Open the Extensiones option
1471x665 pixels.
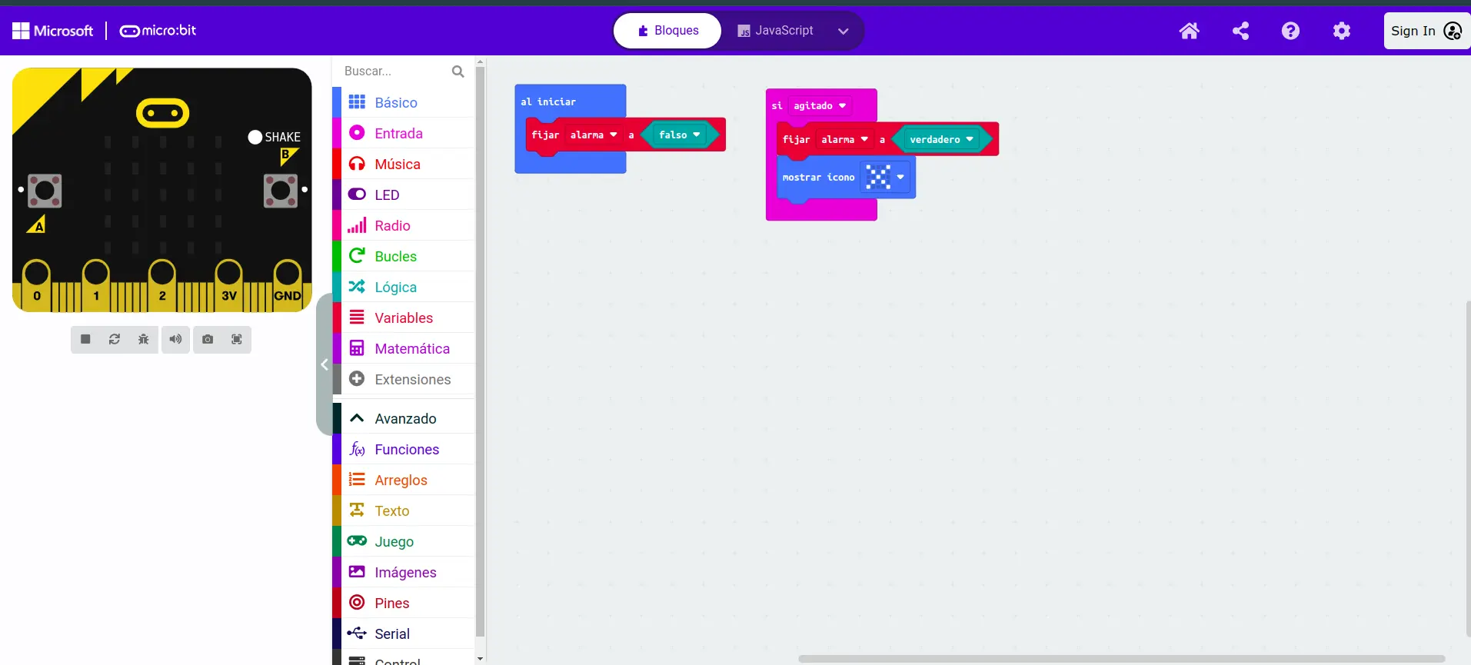pyautogui.click(x=412, y=379)
